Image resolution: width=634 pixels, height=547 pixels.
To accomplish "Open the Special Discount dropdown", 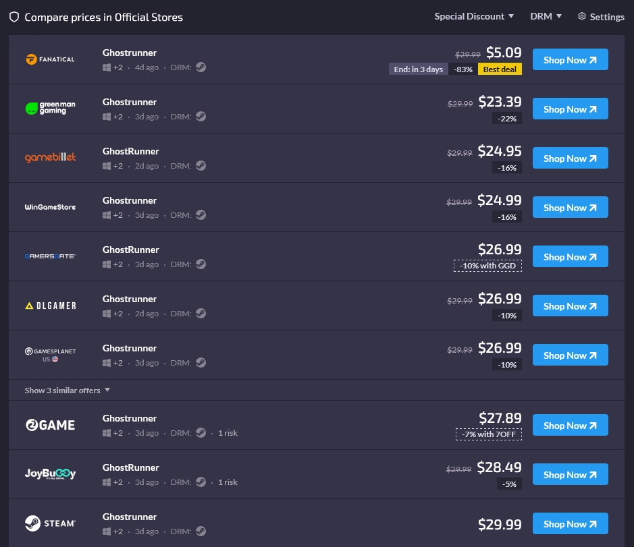I will (x=474, y=16).
